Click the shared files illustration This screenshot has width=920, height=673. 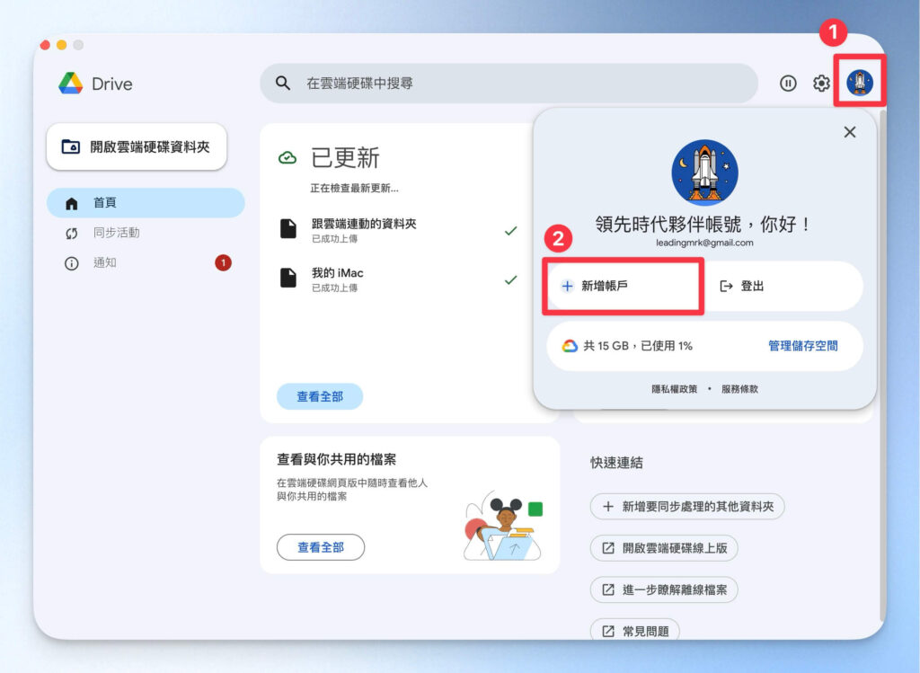tap(503, 526)
